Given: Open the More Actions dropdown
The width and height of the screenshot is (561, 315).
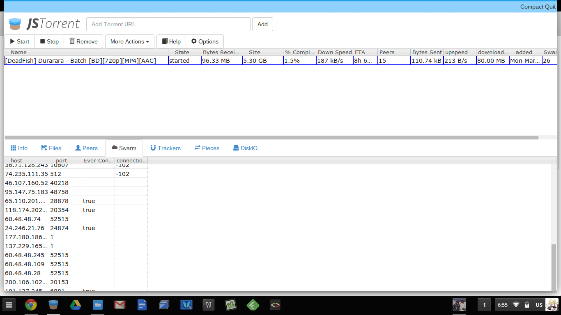Looking at the screenshot, I should 130,41.
